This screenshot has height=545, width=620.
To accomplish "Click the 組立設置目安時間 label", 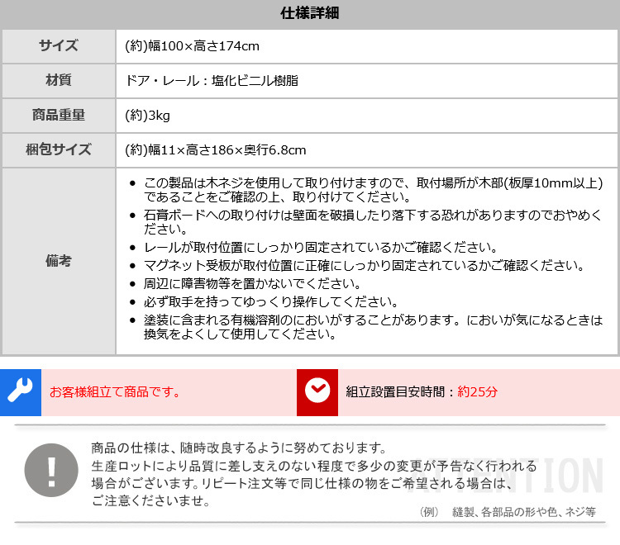I will (396, 392).
